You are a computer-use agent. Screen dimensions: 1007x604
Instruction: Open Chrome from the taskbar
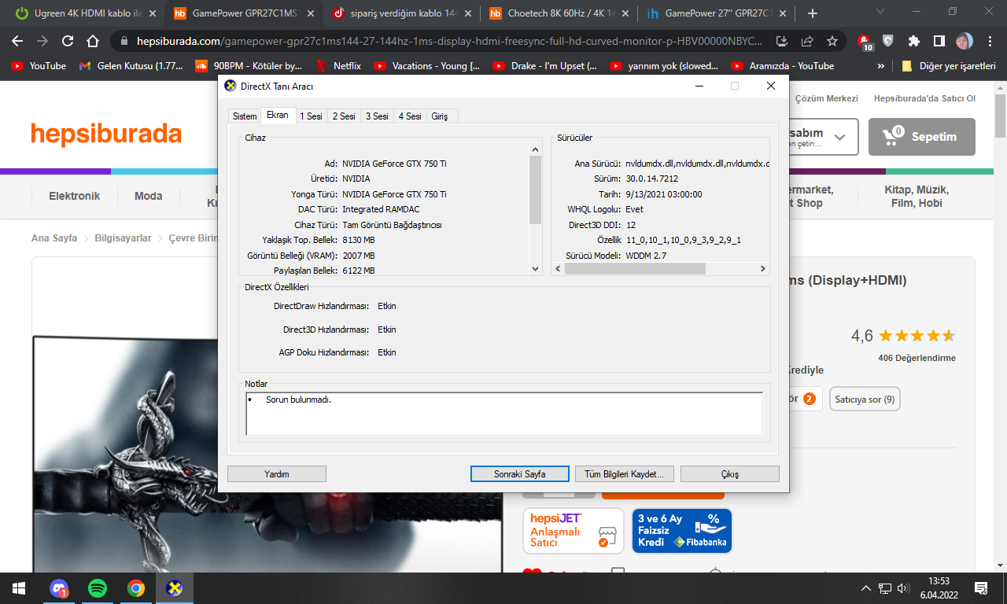coord(136,588)
